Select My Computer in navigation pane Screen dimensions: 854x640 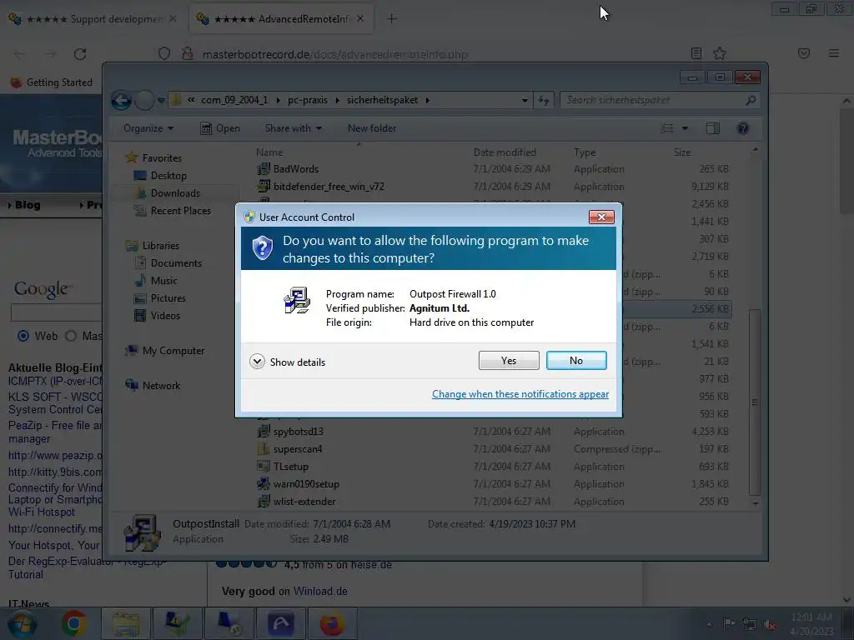click(x=173, y=351)
